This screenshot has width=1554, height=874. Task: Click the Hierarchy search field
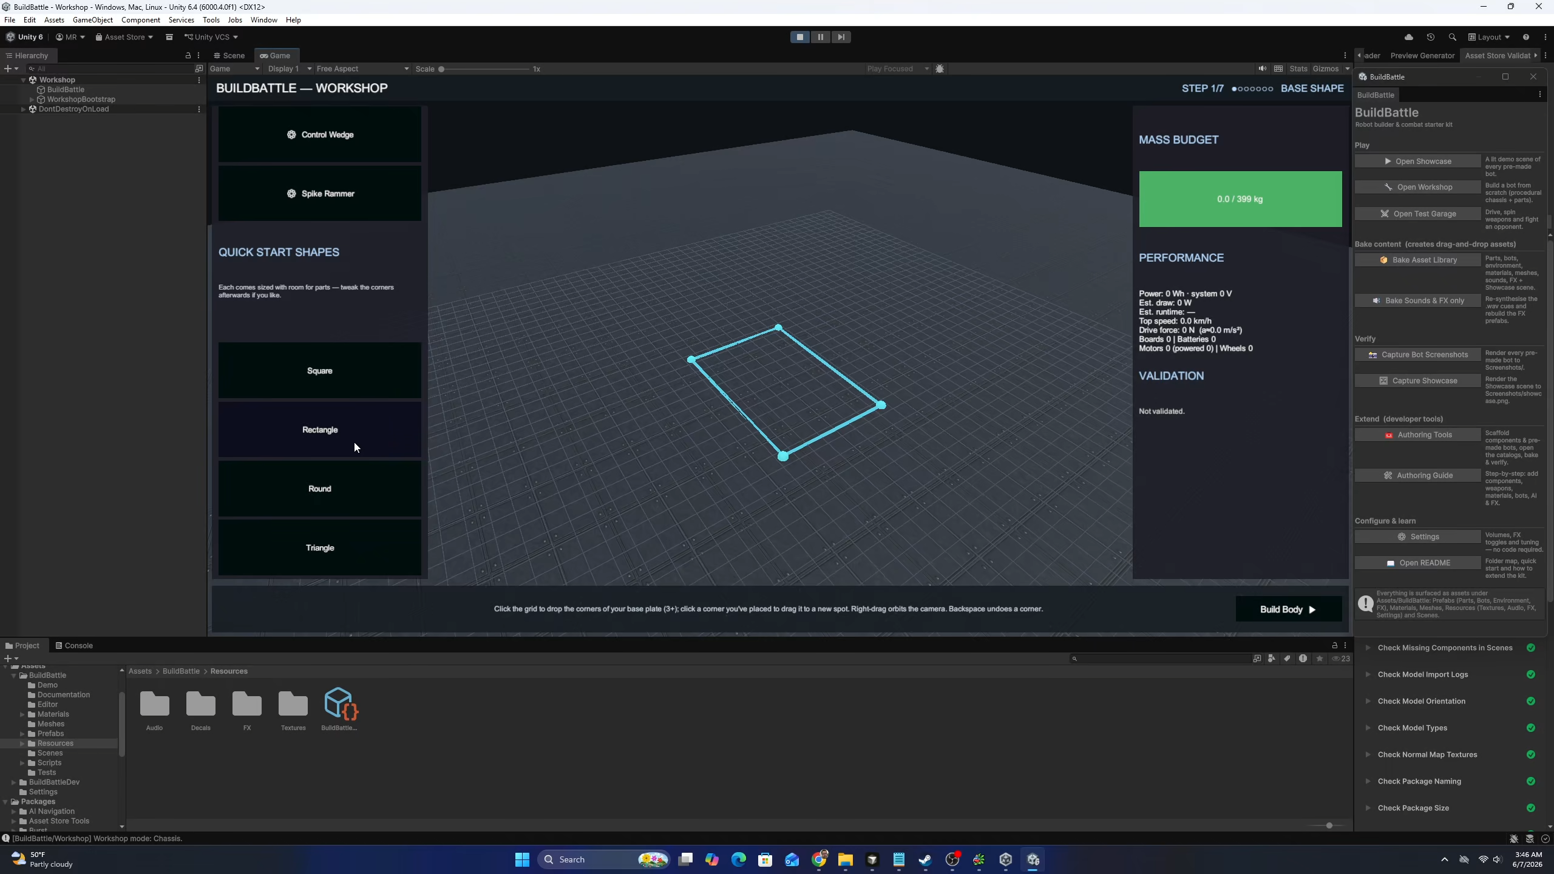click(109, 69)
